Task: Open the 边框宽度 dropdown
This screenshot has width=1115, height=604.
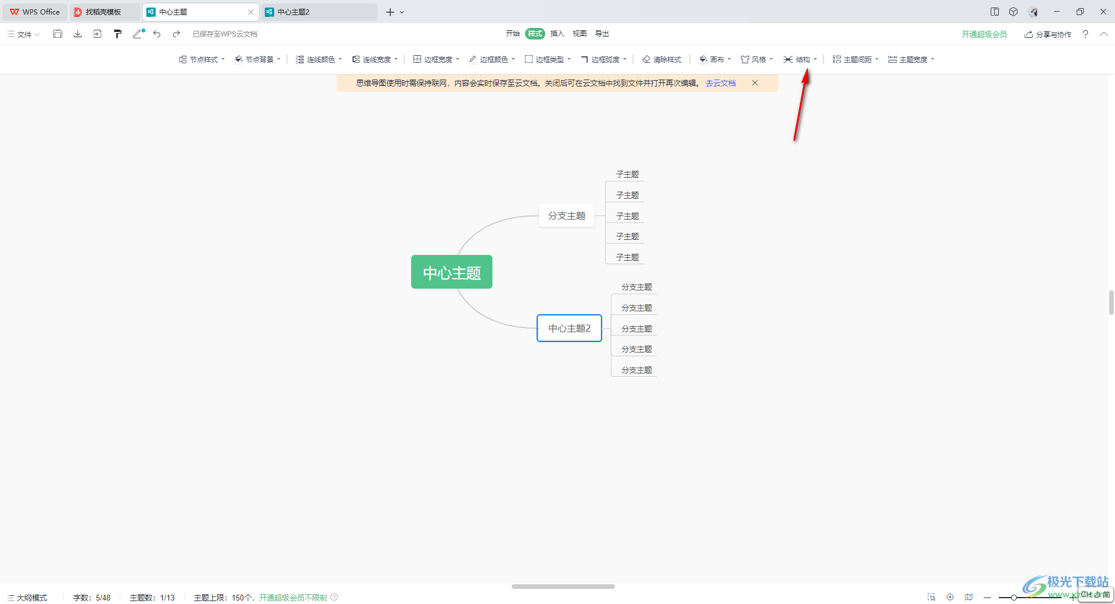Action: coord(436,59)
